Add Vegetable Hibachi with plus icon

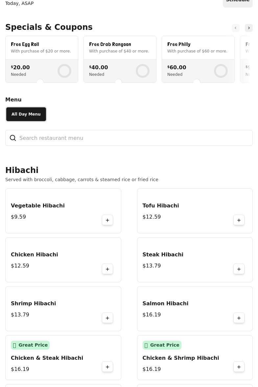tap(107, 220)
